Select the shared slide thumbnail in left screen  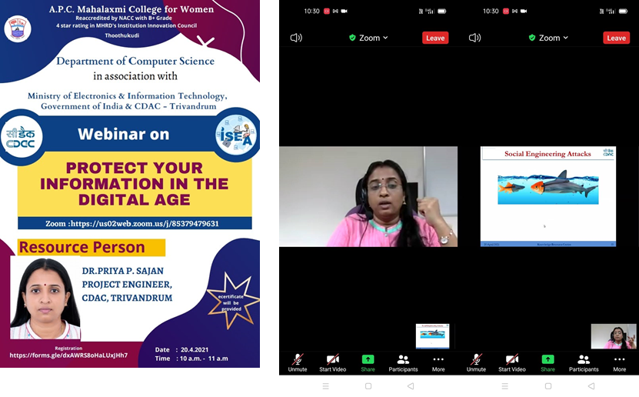click(432, 336)
